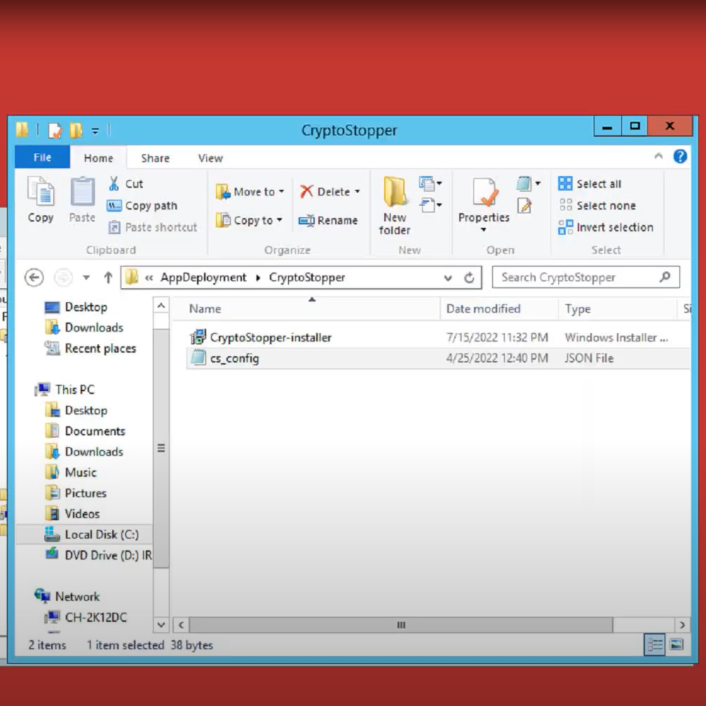Screen dimensions: 706x706
Task: Click the sidebar scroll up arrow
Action: (161, 306)
